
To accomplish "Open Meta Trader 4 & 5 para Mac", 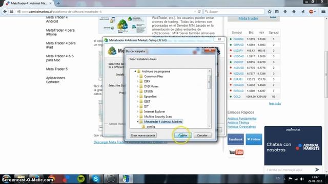I will coord(60,58).
